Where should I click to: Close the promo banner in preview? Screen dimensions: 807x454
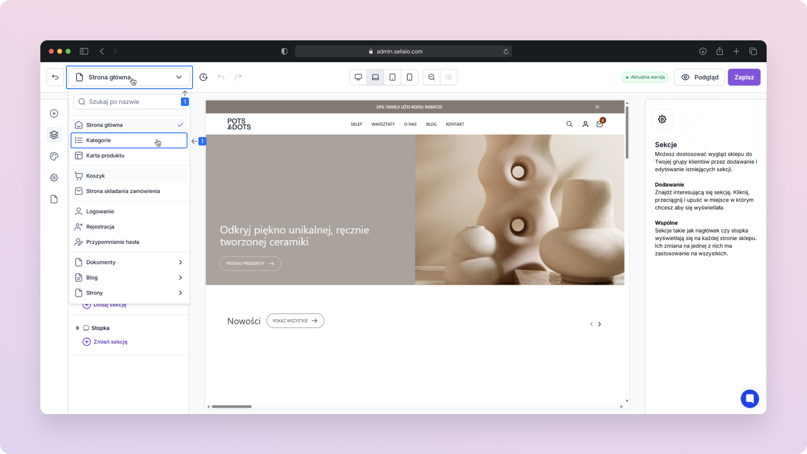(597, 107)
